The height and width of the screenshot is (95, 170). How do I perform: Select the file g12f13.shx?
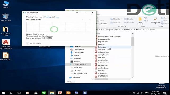coord(101,73)
